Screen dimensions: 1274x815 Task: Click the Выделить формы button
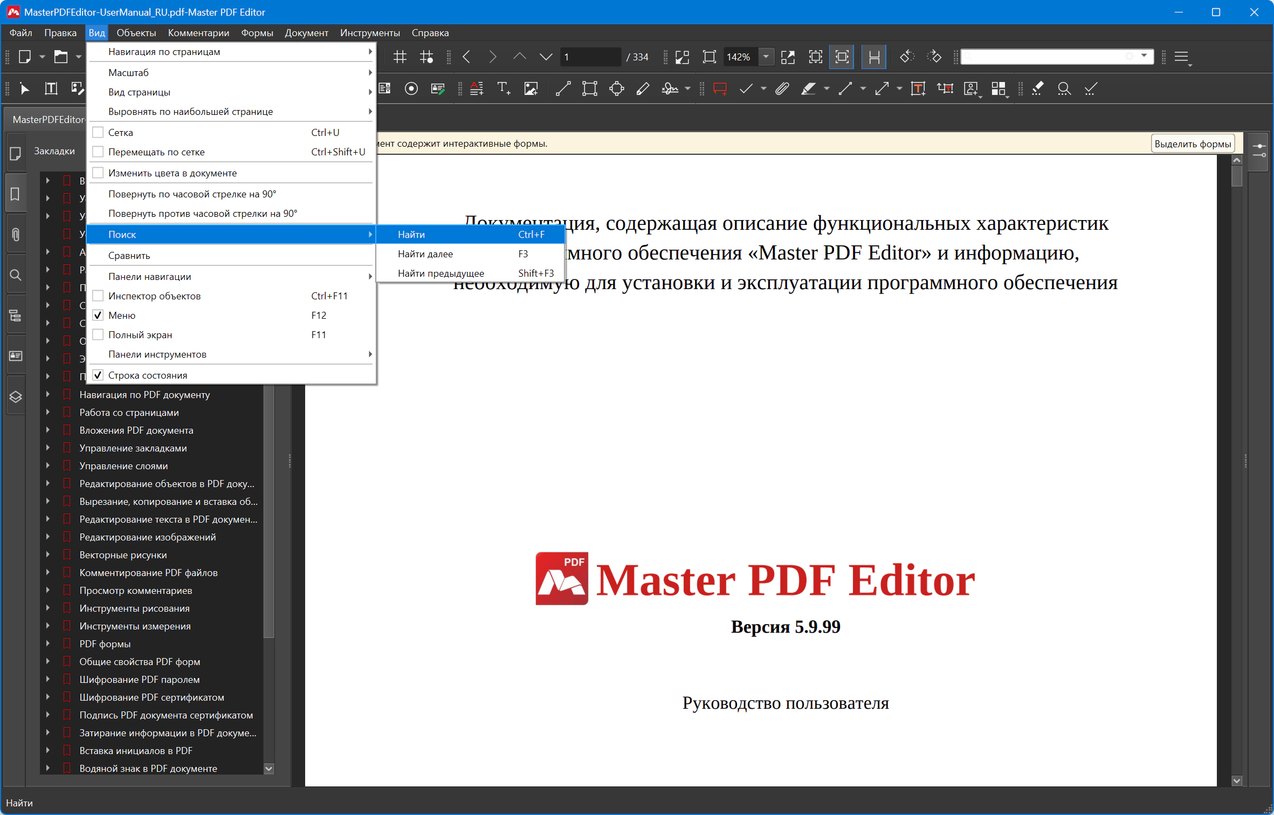pyautogui.click(x=1193, y=143)
